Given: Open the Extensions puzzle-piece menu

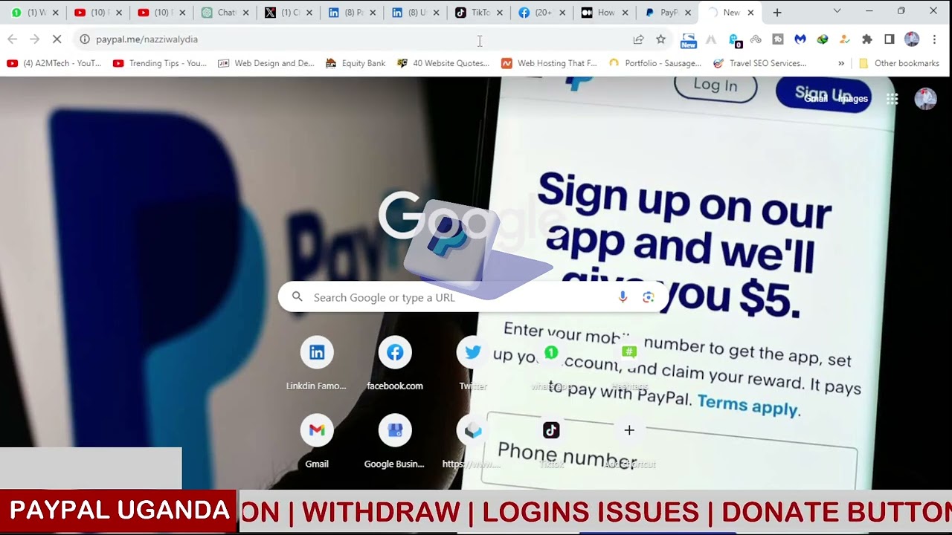Looking at the screenshot, I should (x=866, y=39).
